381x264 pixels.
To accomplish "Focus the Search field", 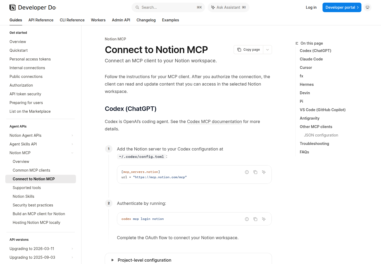I will (168, 7).
